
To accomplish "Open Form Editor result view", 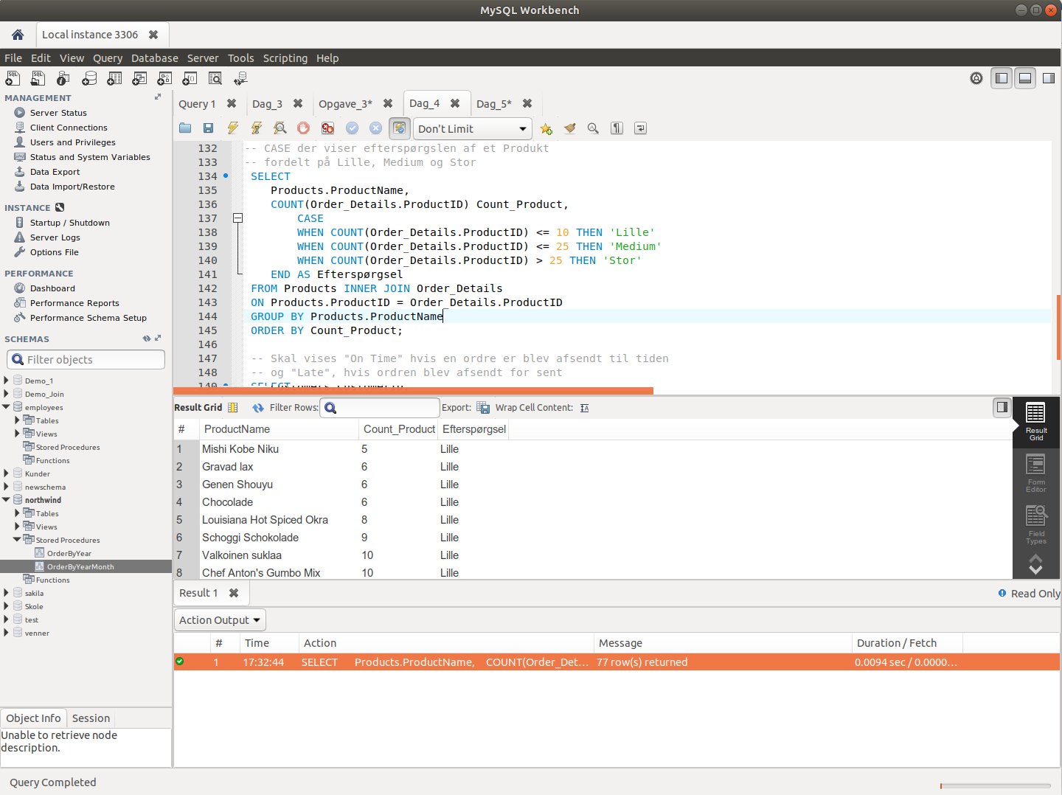I will coord(1035,473).
